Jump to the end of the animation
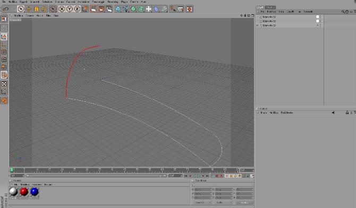The image size is (356, 208). coord(208,176)
